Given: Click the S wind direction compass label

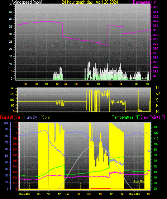Looking at the screenshot, I should pos(157,100).
